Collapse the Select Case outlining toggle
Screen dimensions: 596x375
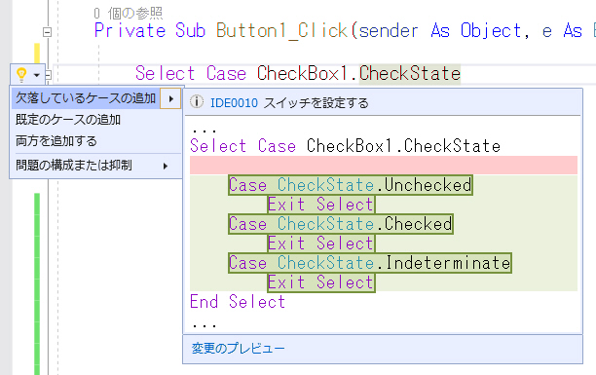click(48, 75)
